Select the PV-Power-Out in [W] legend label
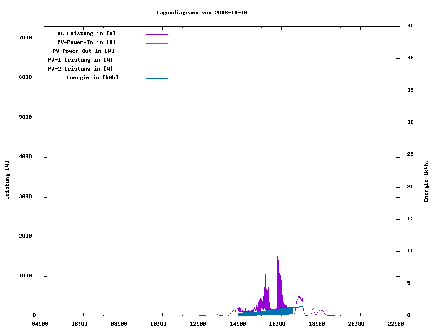This screenshot has height=334, width=446. point(84,51)
